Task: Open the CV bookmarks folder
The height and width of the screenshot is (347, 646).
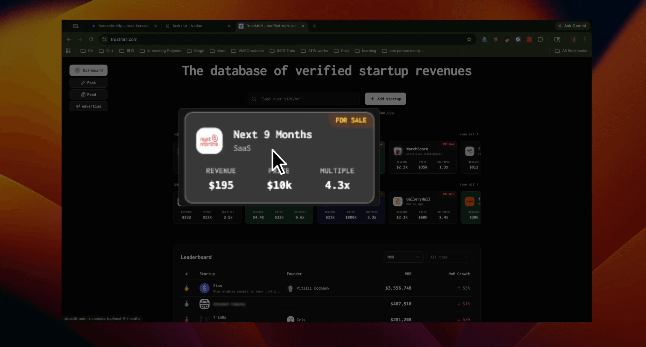Action: (x=87, y=51)
